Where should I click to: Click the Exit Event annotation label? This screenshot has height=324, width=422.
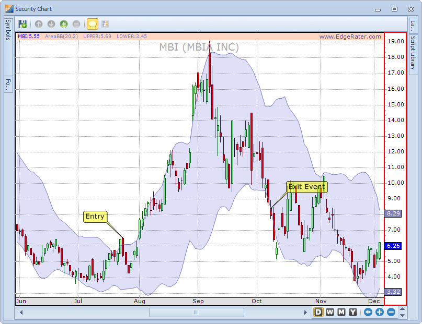click(307, 187)
